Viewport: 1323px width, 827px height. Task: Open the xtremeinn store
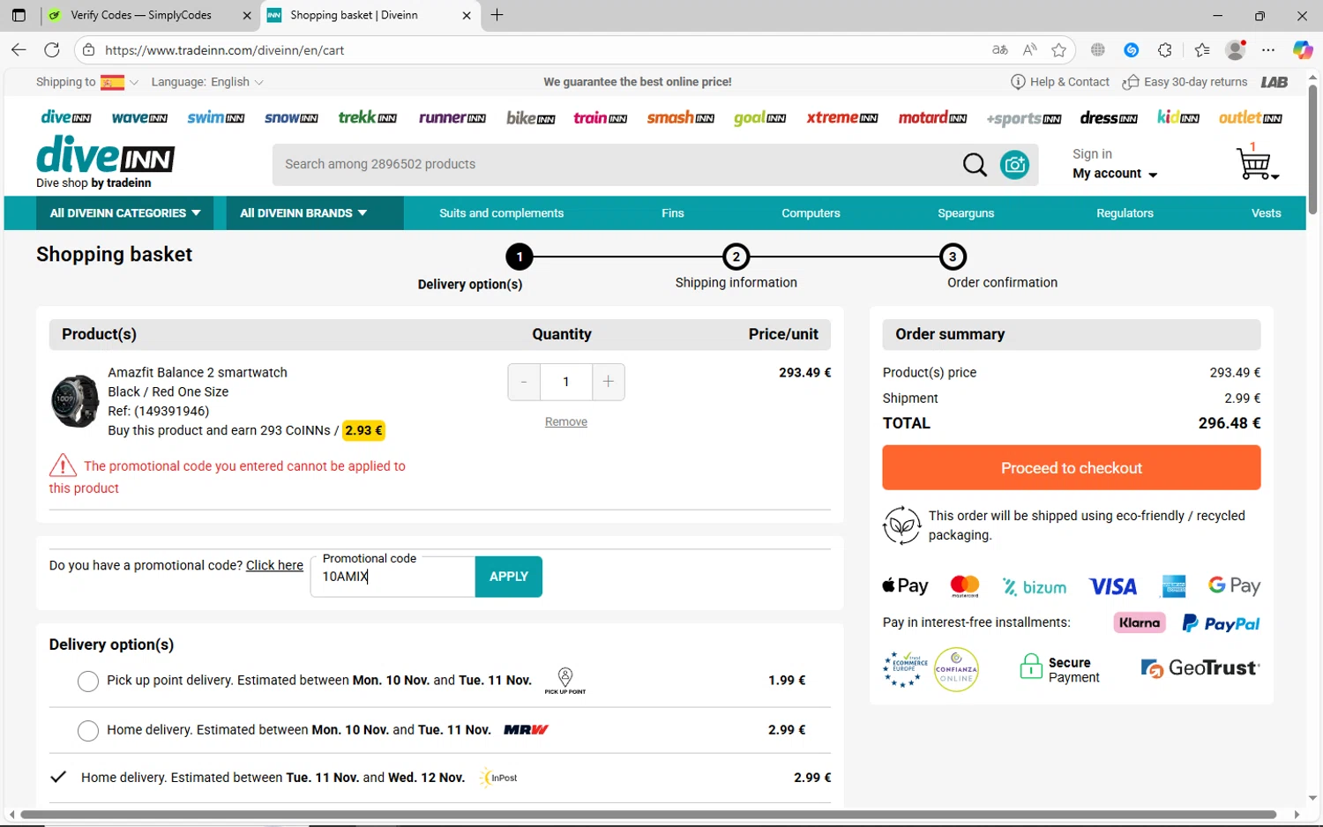[x=841, y=117]
